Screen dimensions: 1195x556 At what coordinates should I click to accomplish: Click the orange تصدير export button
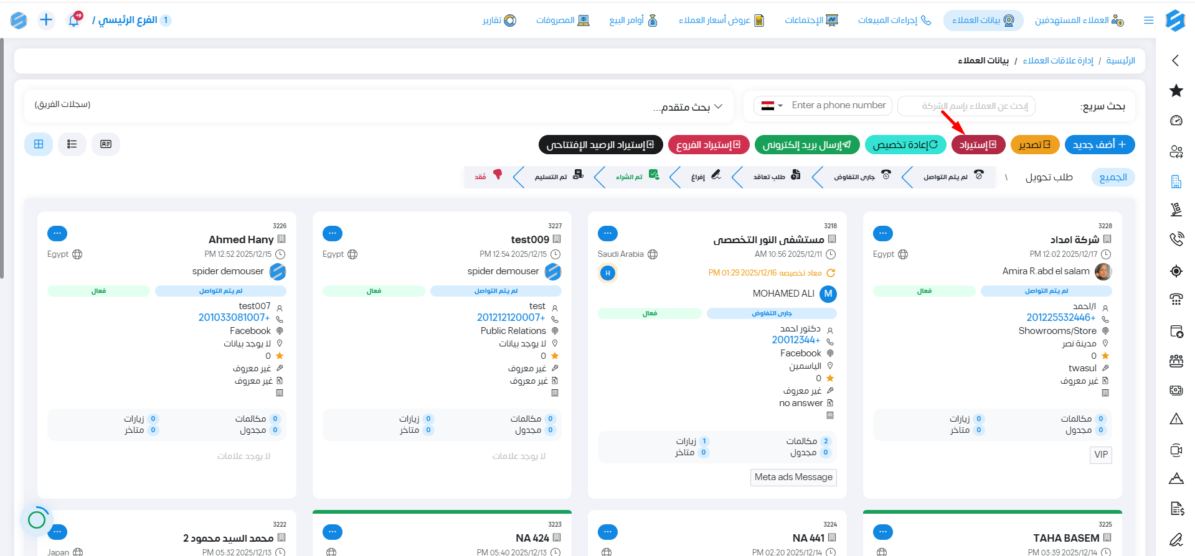point(1034,144)
